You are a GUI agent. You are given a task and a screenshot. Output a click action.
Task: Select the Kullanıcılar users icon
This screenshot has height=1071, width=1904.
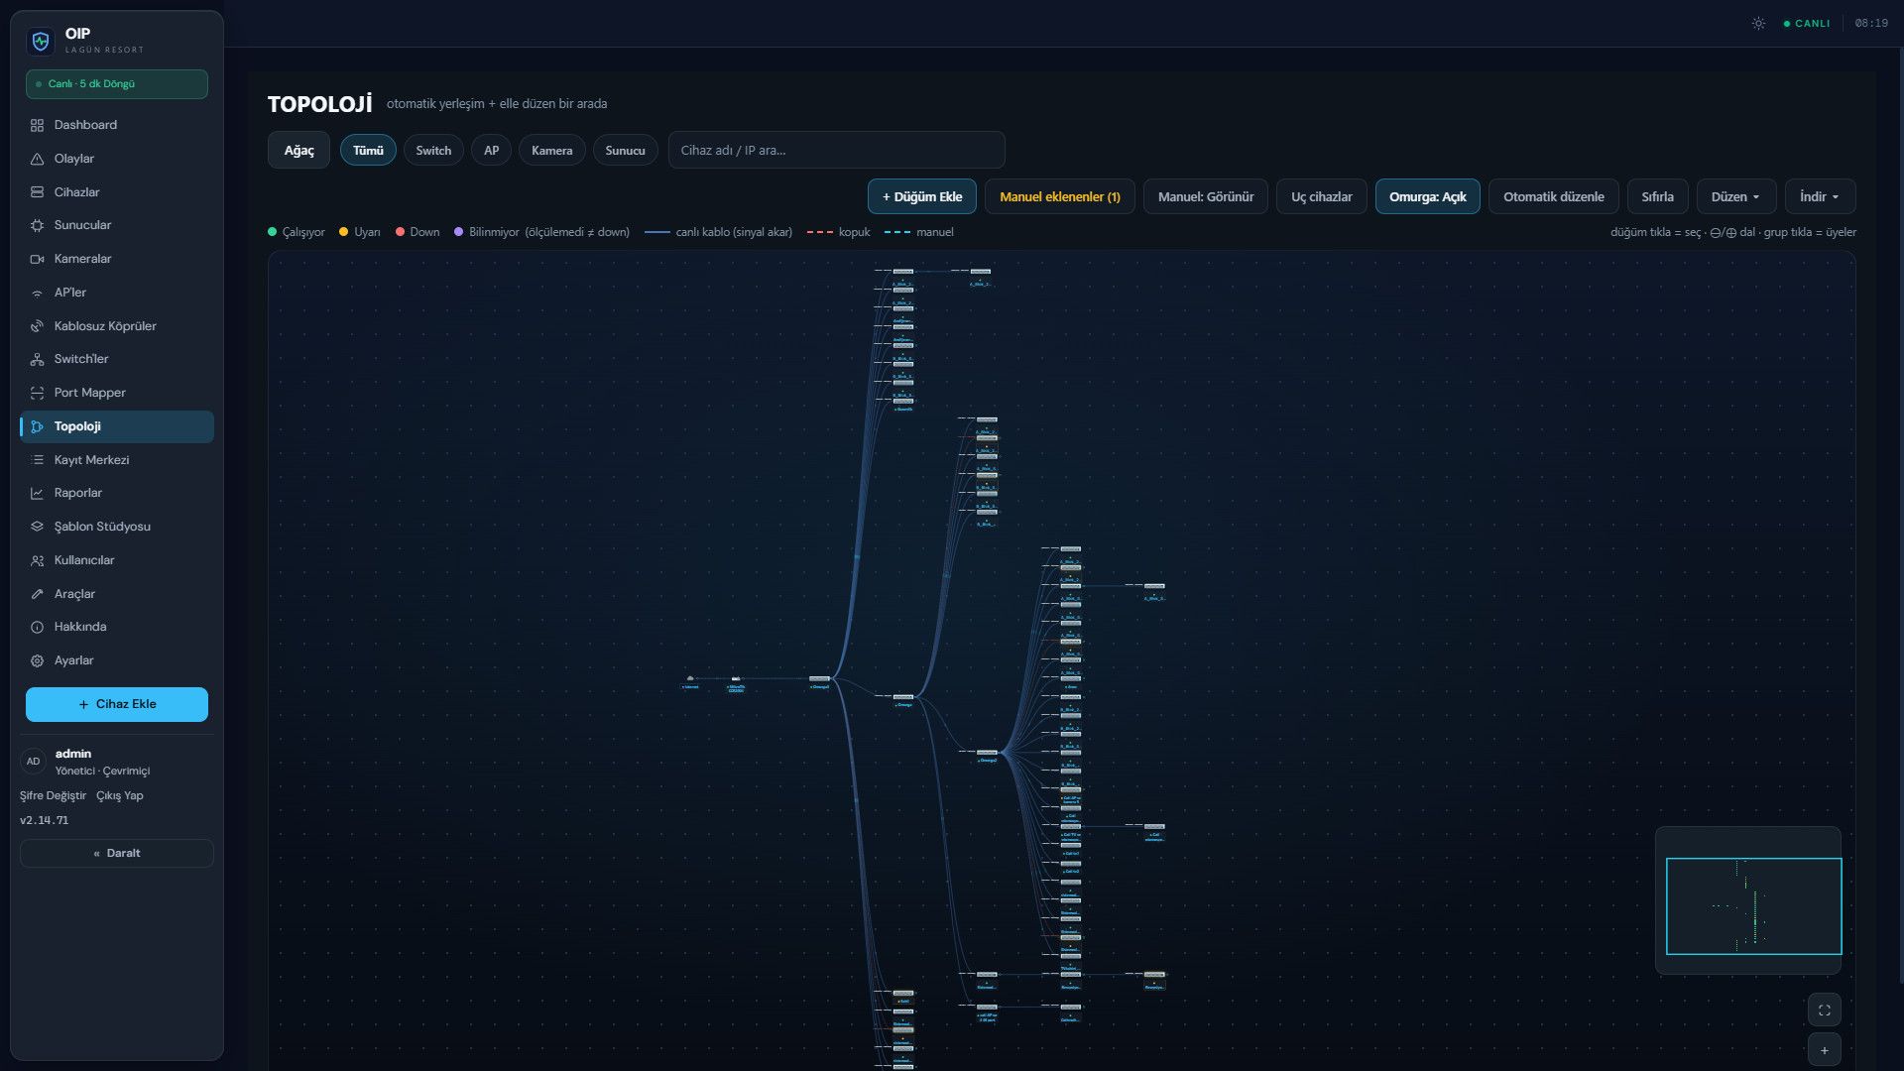(37, 560)
